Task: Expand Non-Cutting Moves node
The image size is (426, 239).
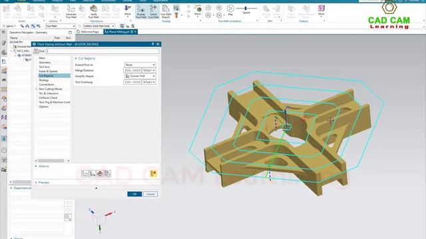Action: tap(37, 89)
